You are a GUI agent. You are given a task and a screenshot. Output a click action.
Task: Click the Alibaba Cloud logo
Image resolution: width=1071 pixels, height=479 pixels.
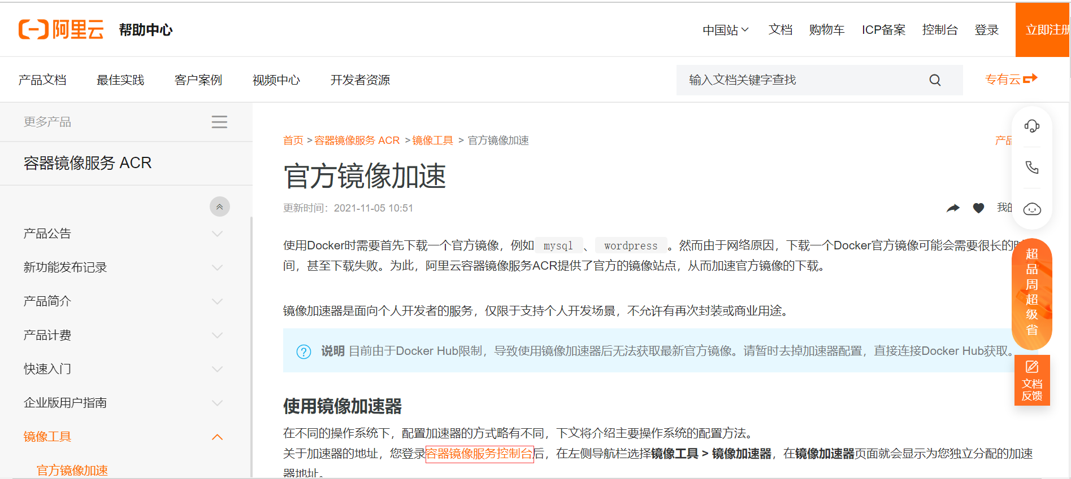[x=61, y=29]
